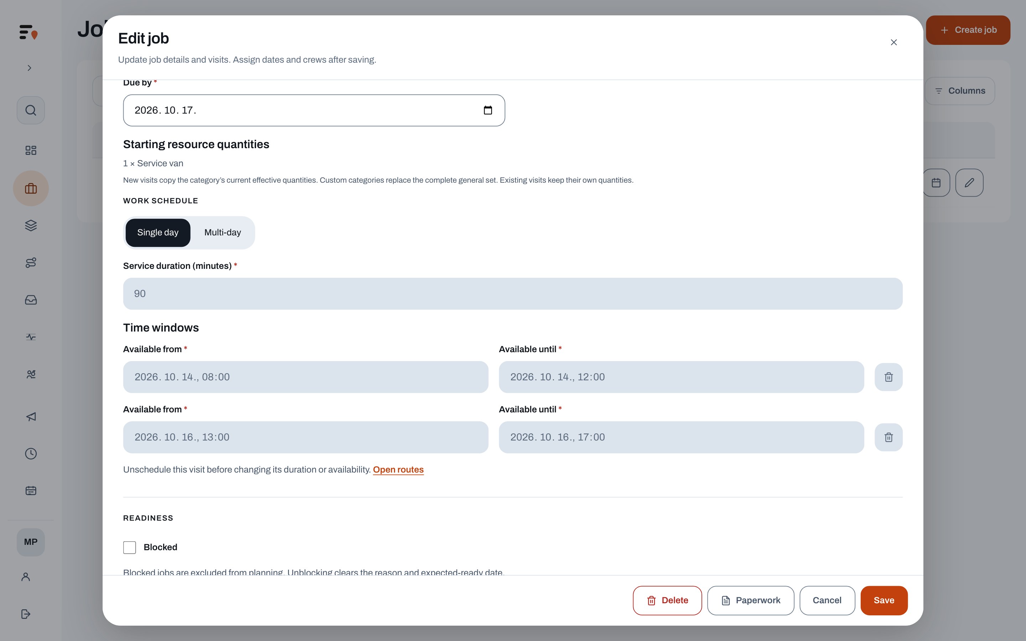Click the MP avatar badge
Screen dimensions: 1026x641
coord(31,542)
